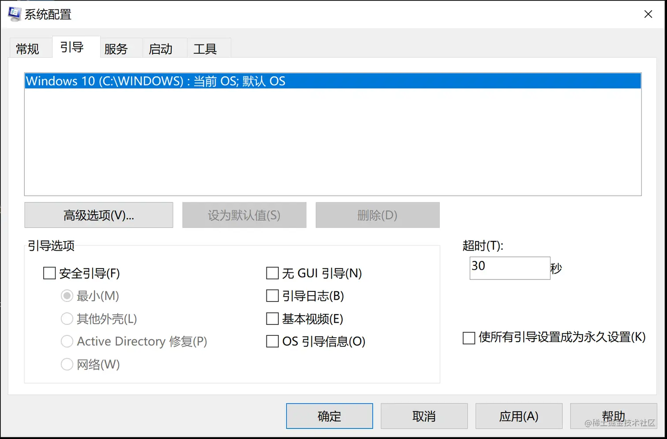Screen dimensions: 667x439
Task: Click the 删除(D) button
Action: click(x=378, y=215)
